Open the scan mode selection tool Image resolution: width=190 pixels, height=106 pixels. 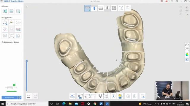pos(72,96)
